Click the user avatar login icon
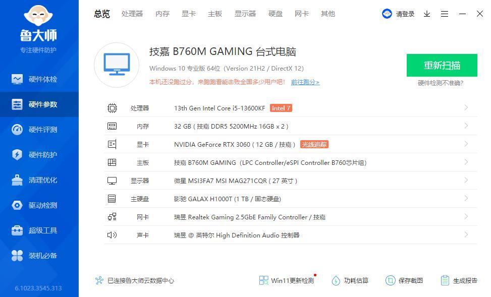The image size is (491, 297). pos(387,14)
